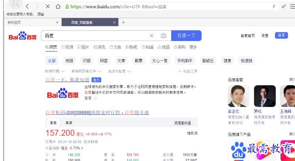Expand the small arrow beside 百度 source
Screen dimensions: 295x161
(x=95, y=98)
